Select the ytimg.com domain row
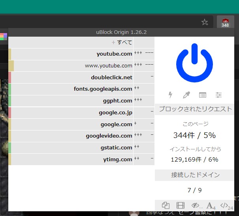This screenshot has width=239, height=216. [x=71, y=159]
